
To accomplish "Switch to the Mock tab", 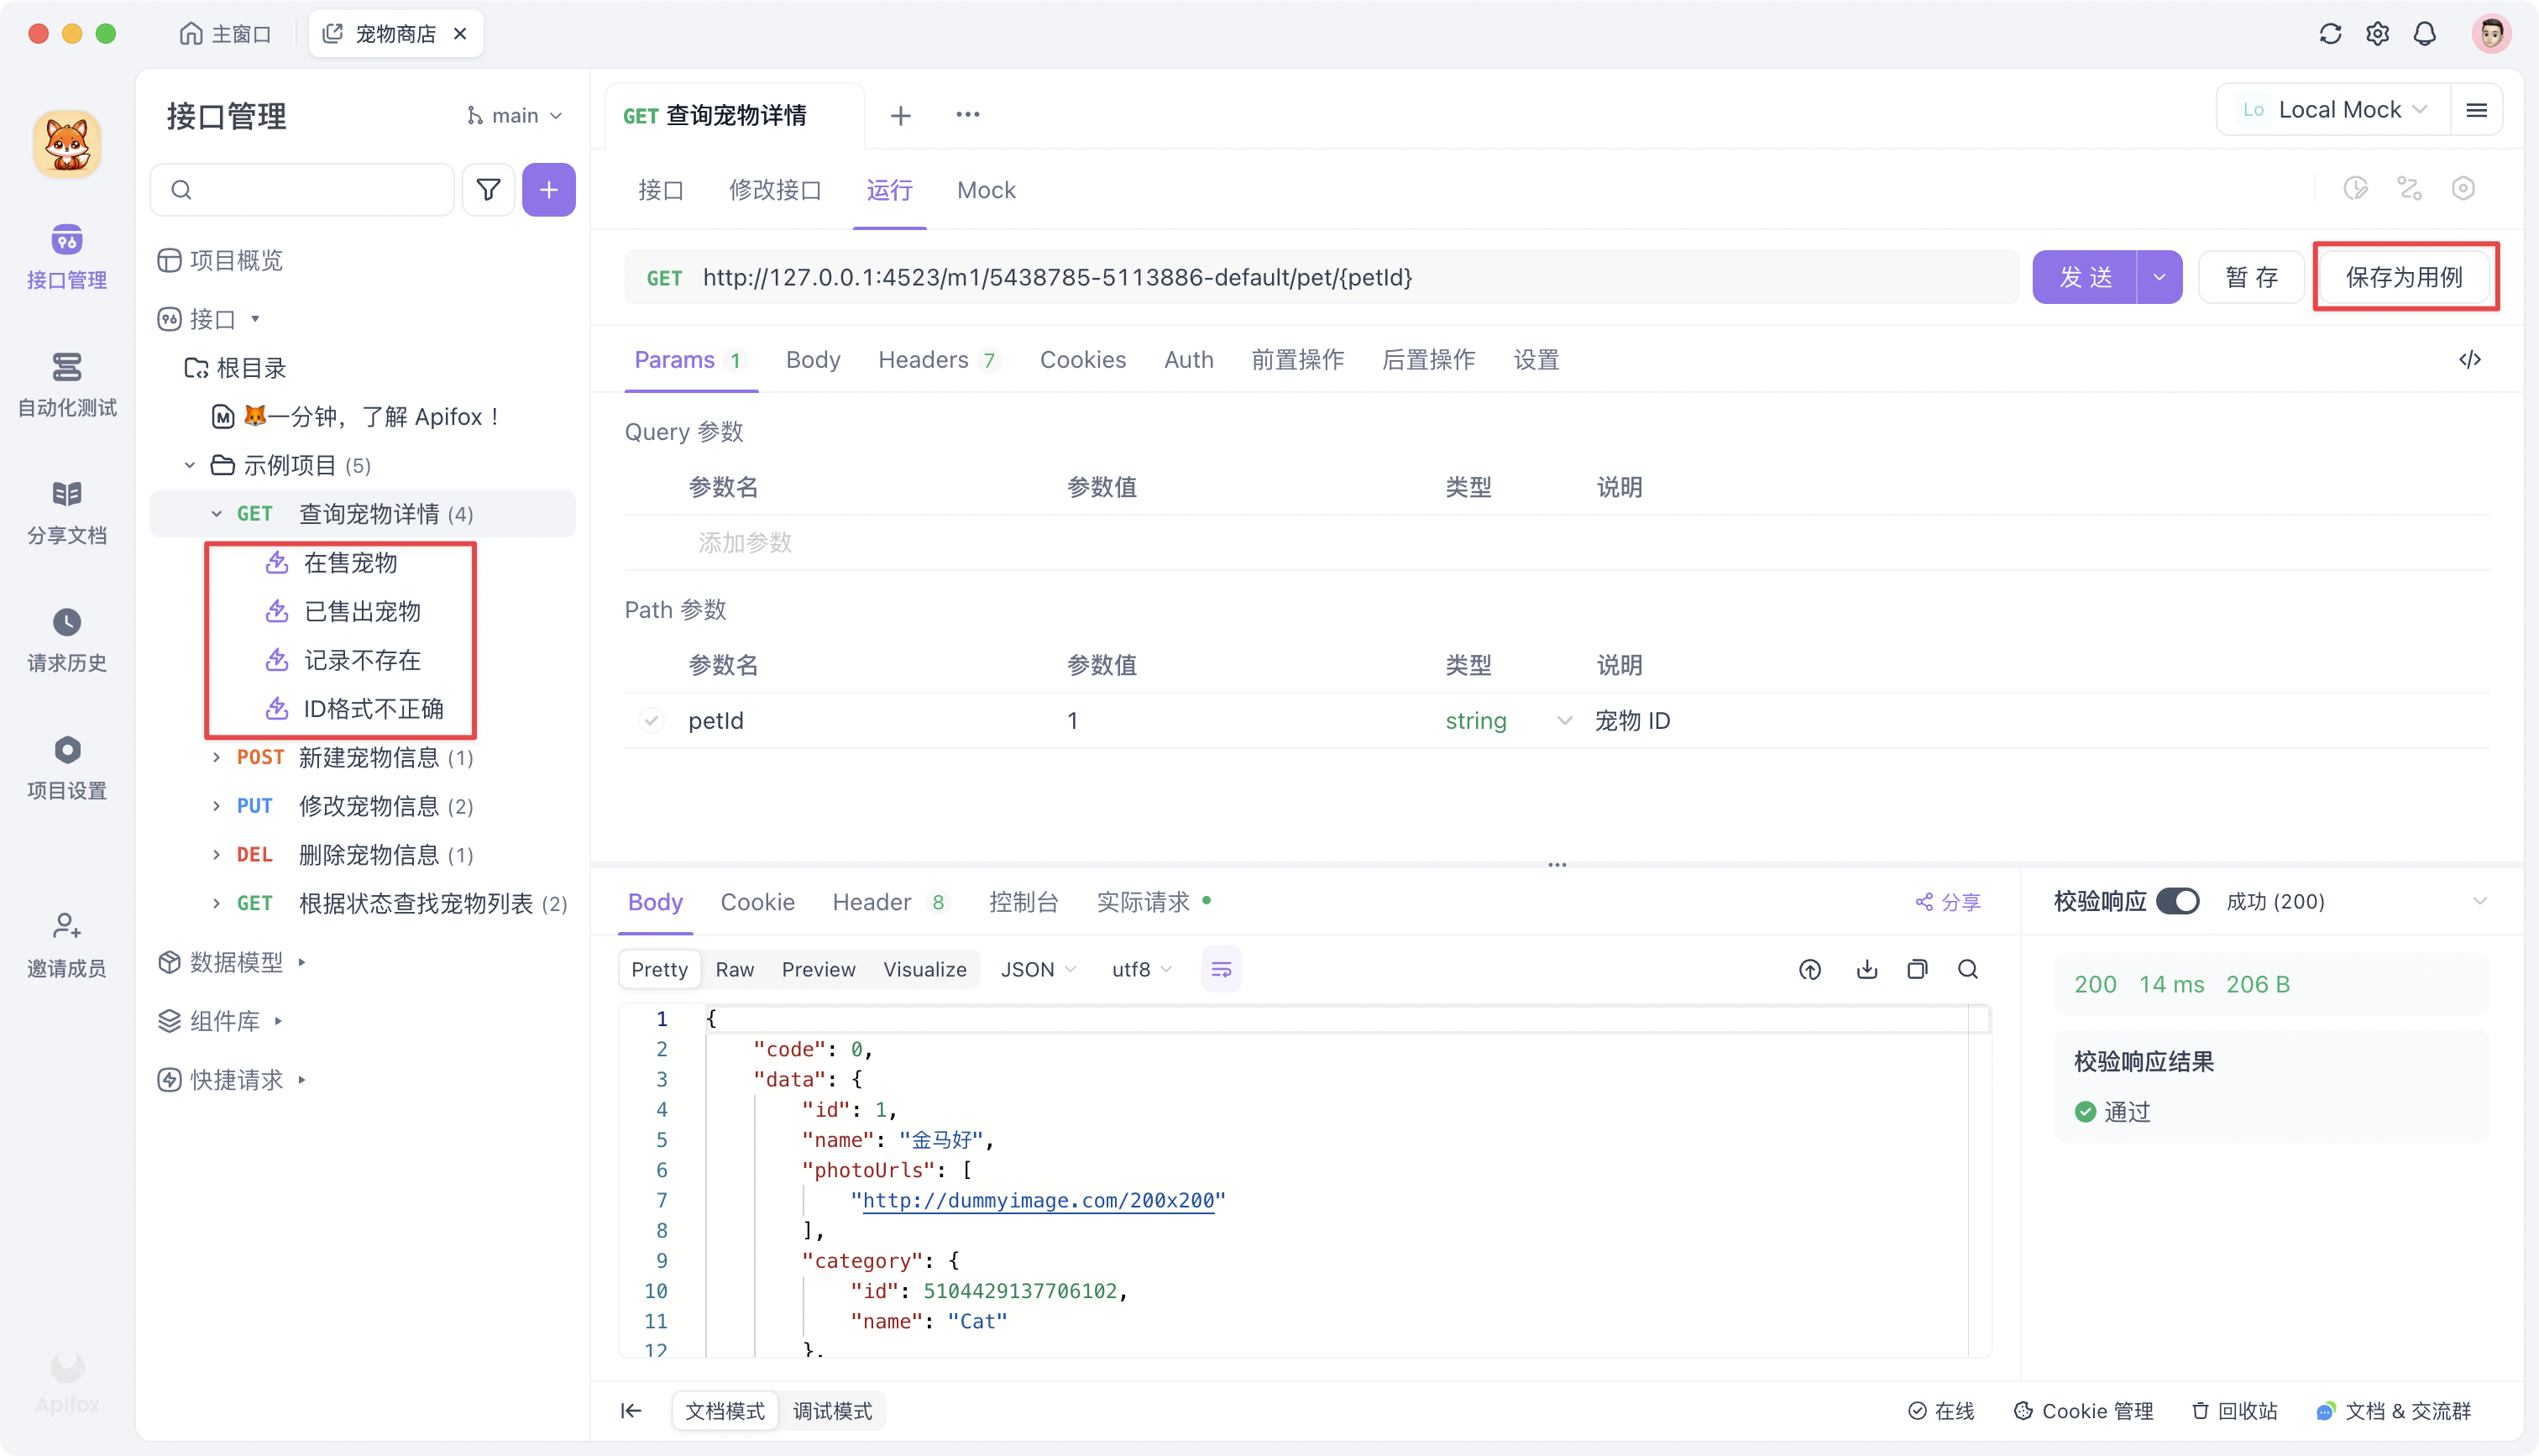I will point(986,190).
